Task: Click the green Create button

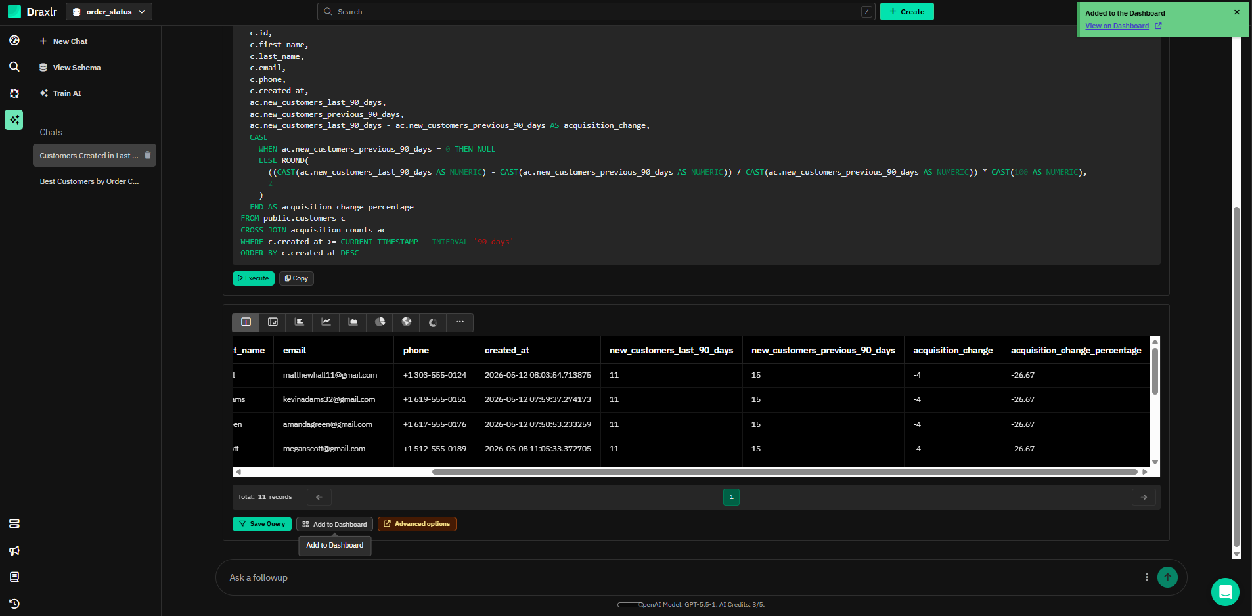Action: (x=906, y=12)
